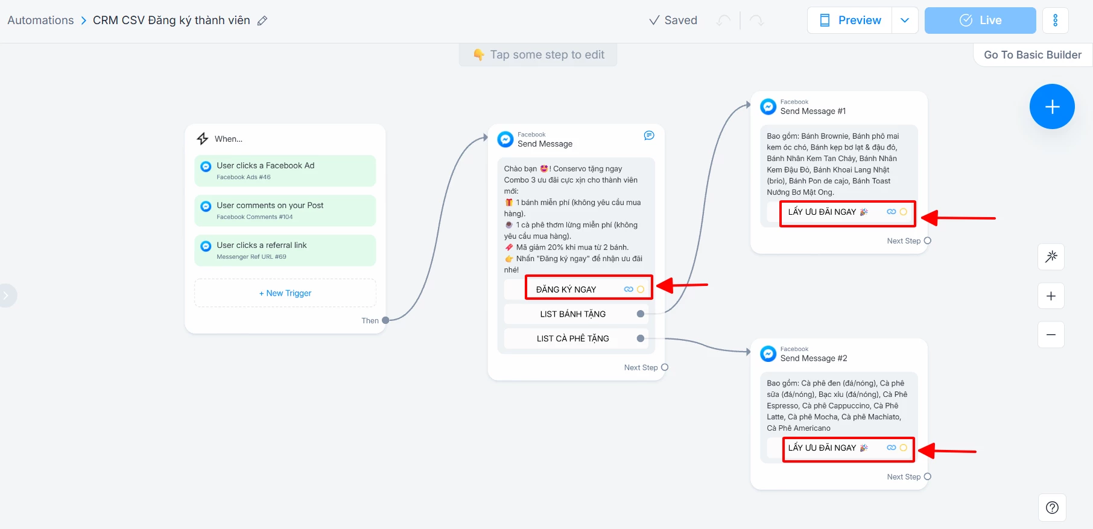Click yellow circle in Send Message #2 button

click(903, 448)
